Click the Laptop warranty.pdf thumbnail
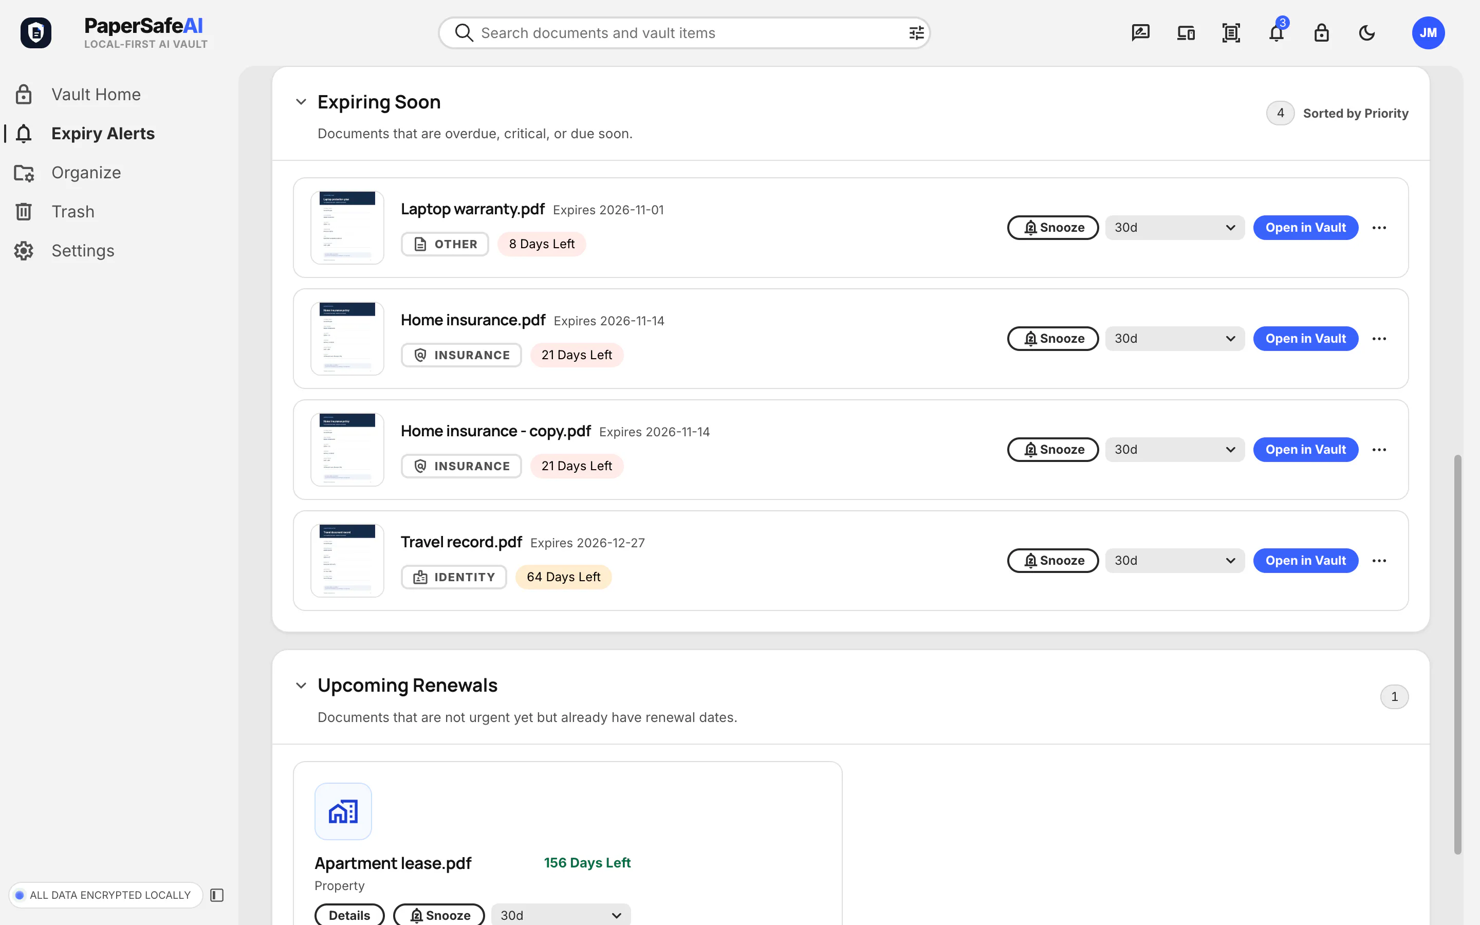The height and width of the screenshot is (925, 1480). tap(347, 228)
